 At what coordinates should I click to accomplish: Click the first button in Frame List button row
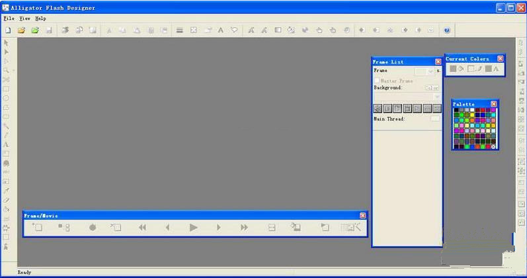coord(378,109)
